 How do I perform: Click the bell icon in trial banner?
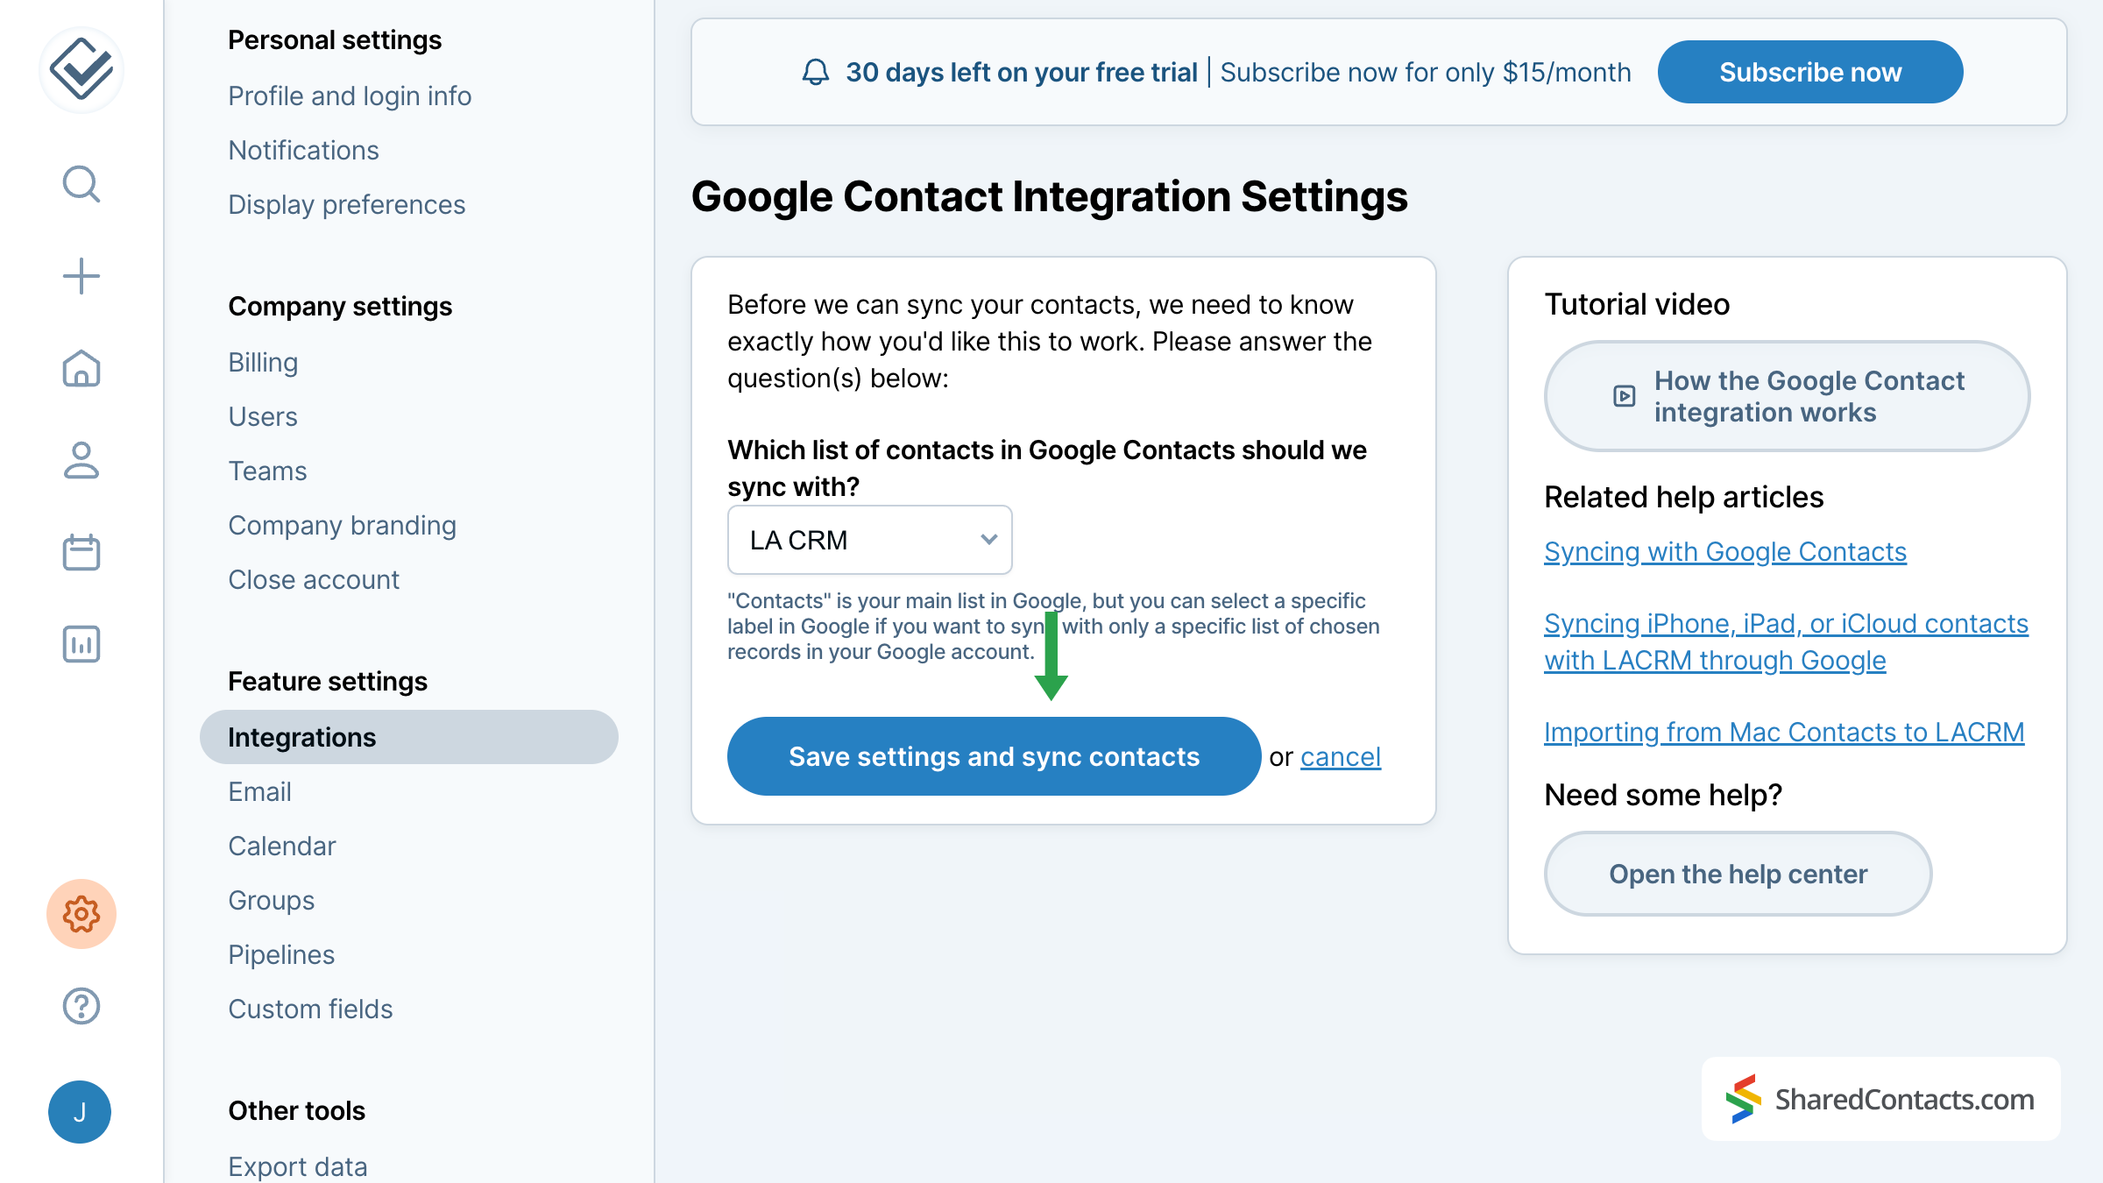pyautogui.click(x=816, y=72)
